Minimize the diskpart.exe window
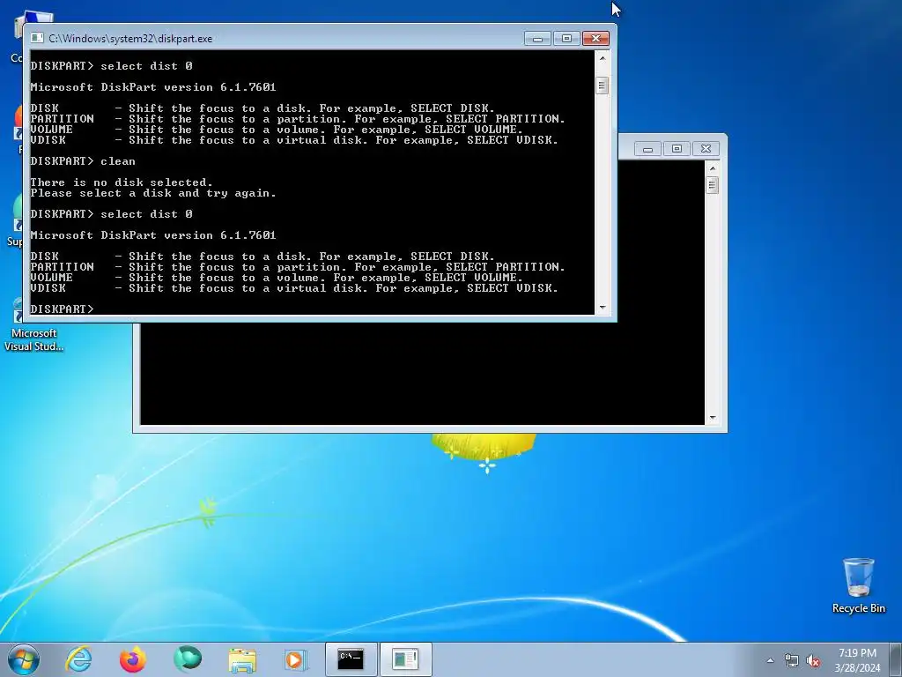 coord(538,39)
